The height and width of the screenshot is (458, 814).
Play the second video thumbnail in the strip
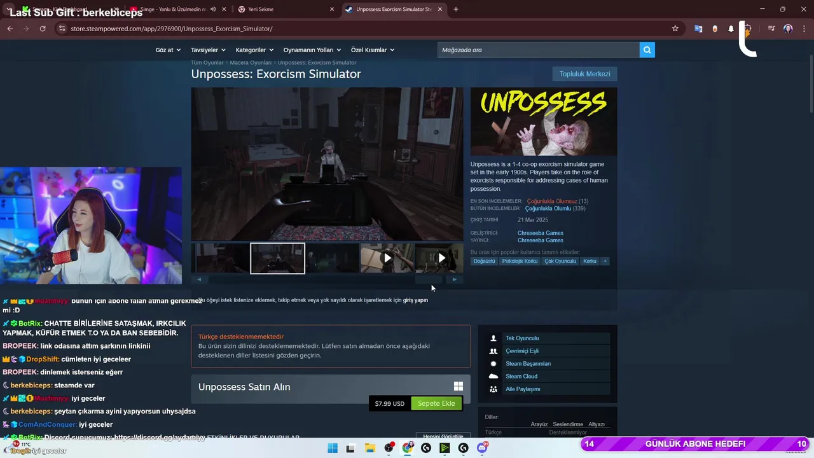click(439, 258)
